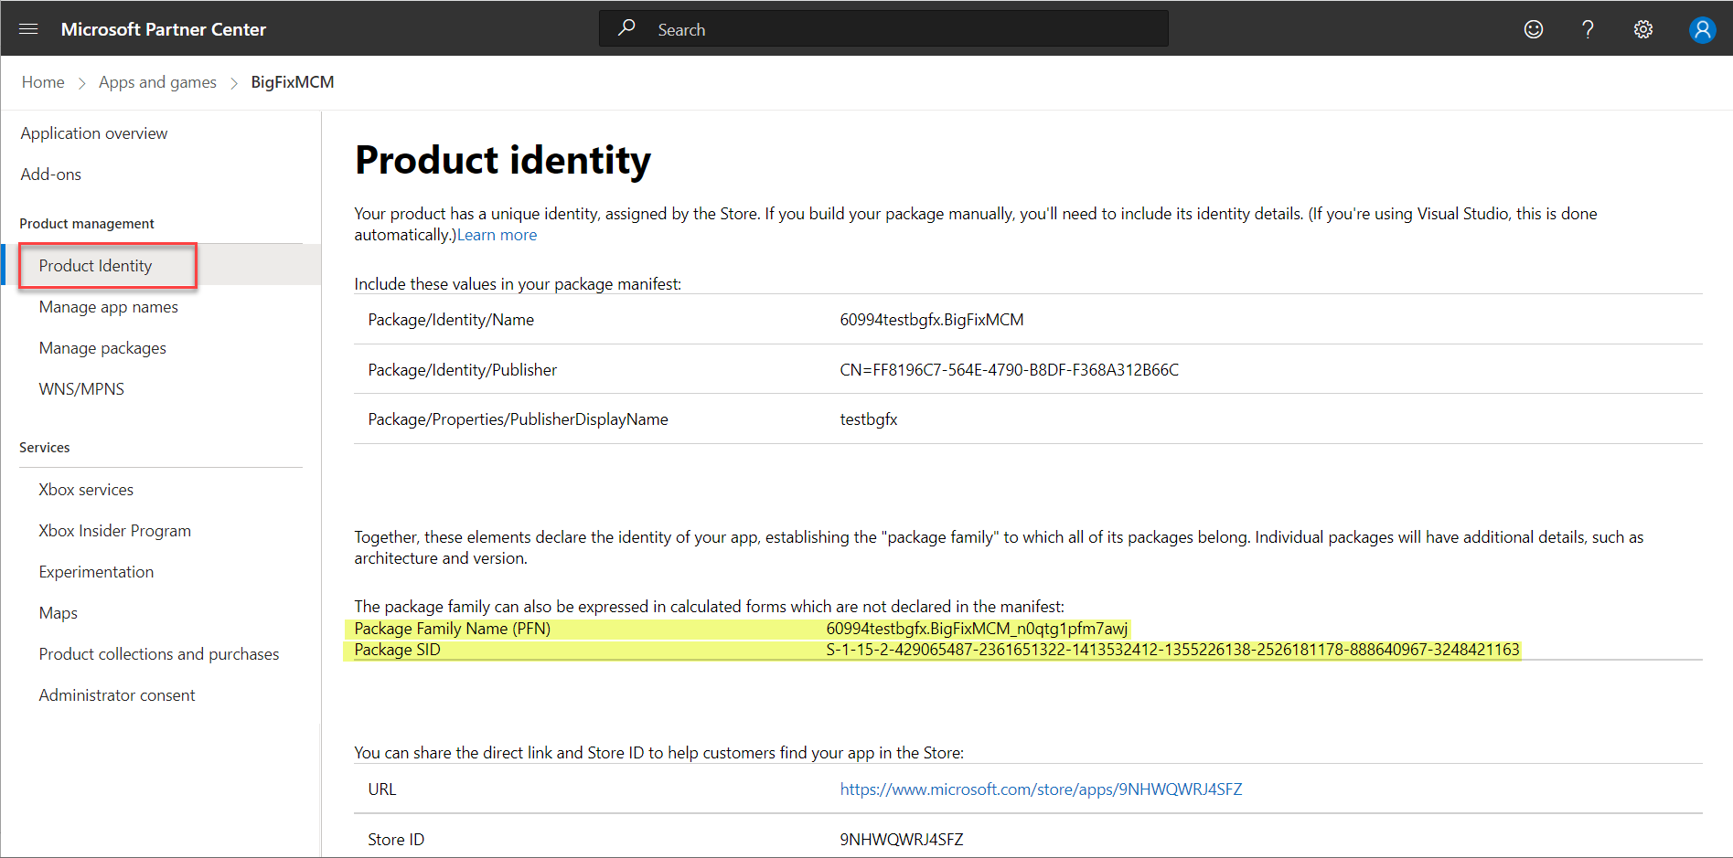Screen dimensions: 1733x858
Task: Click the Learn more link
Action: 497,236
